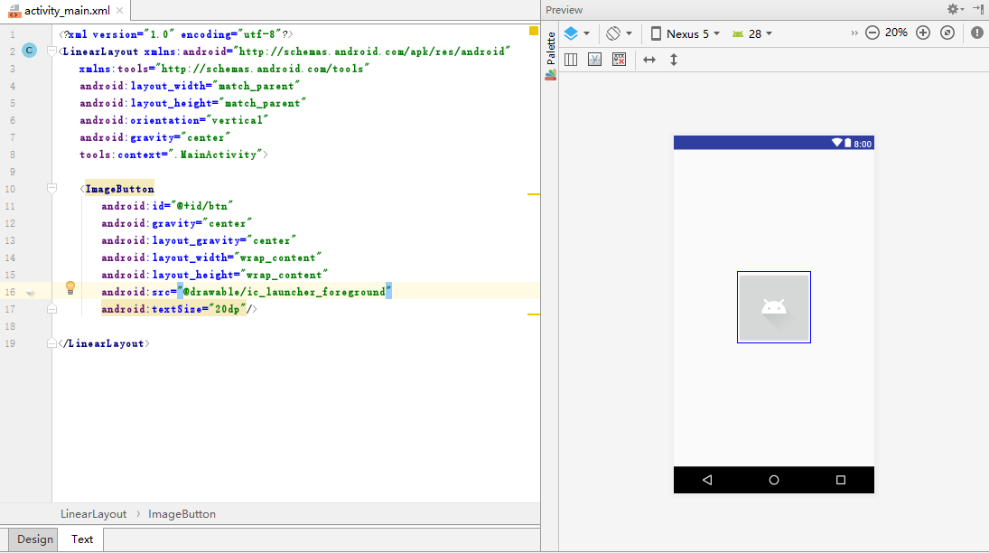Image resolution: width=989 pixels, height=553 pixels.
Task: Zoom out the layout preview
Action: pyautogui.click(x=872, y=33)
